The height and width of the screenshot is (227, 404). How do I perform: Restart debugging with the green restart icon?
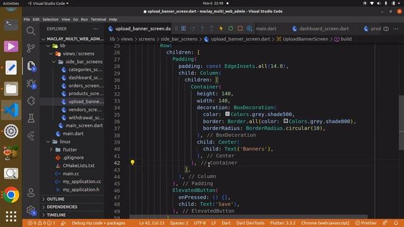(230, 28)
